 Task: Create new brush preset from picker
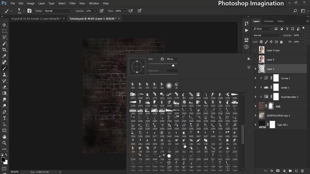click(248, 67)
